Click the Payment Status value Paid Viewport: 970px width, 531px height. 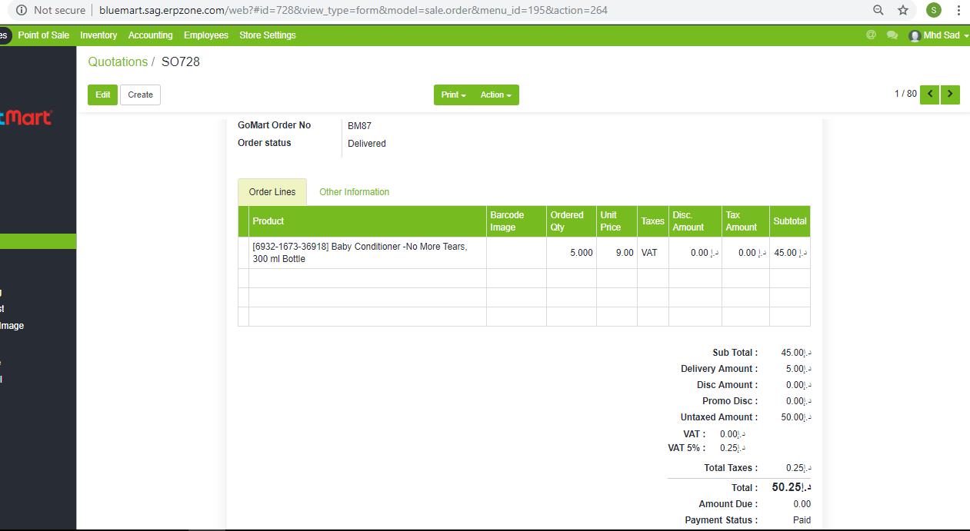[x=802, y=520]
